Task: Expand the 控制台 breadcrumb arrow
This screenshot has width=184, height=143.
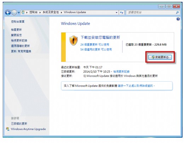Action: pyautogui.click(x=40, y=12)
